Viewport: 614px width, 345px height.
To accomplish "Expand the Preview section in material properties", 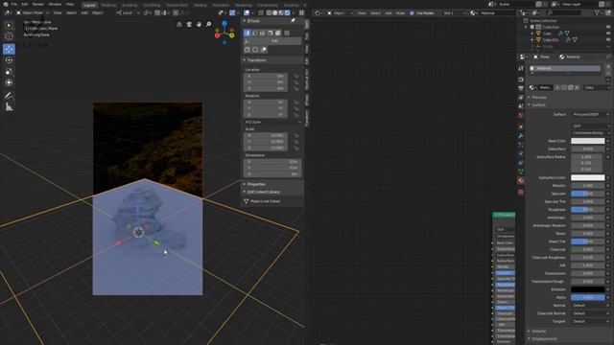I will click(x=539, y=97).
